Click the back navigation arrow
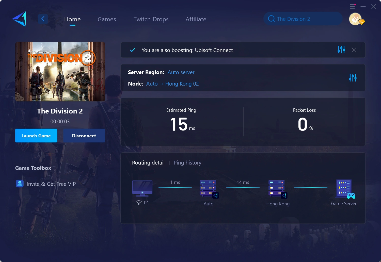The width and height of the screenshot is (381, 262). (43, 19)
